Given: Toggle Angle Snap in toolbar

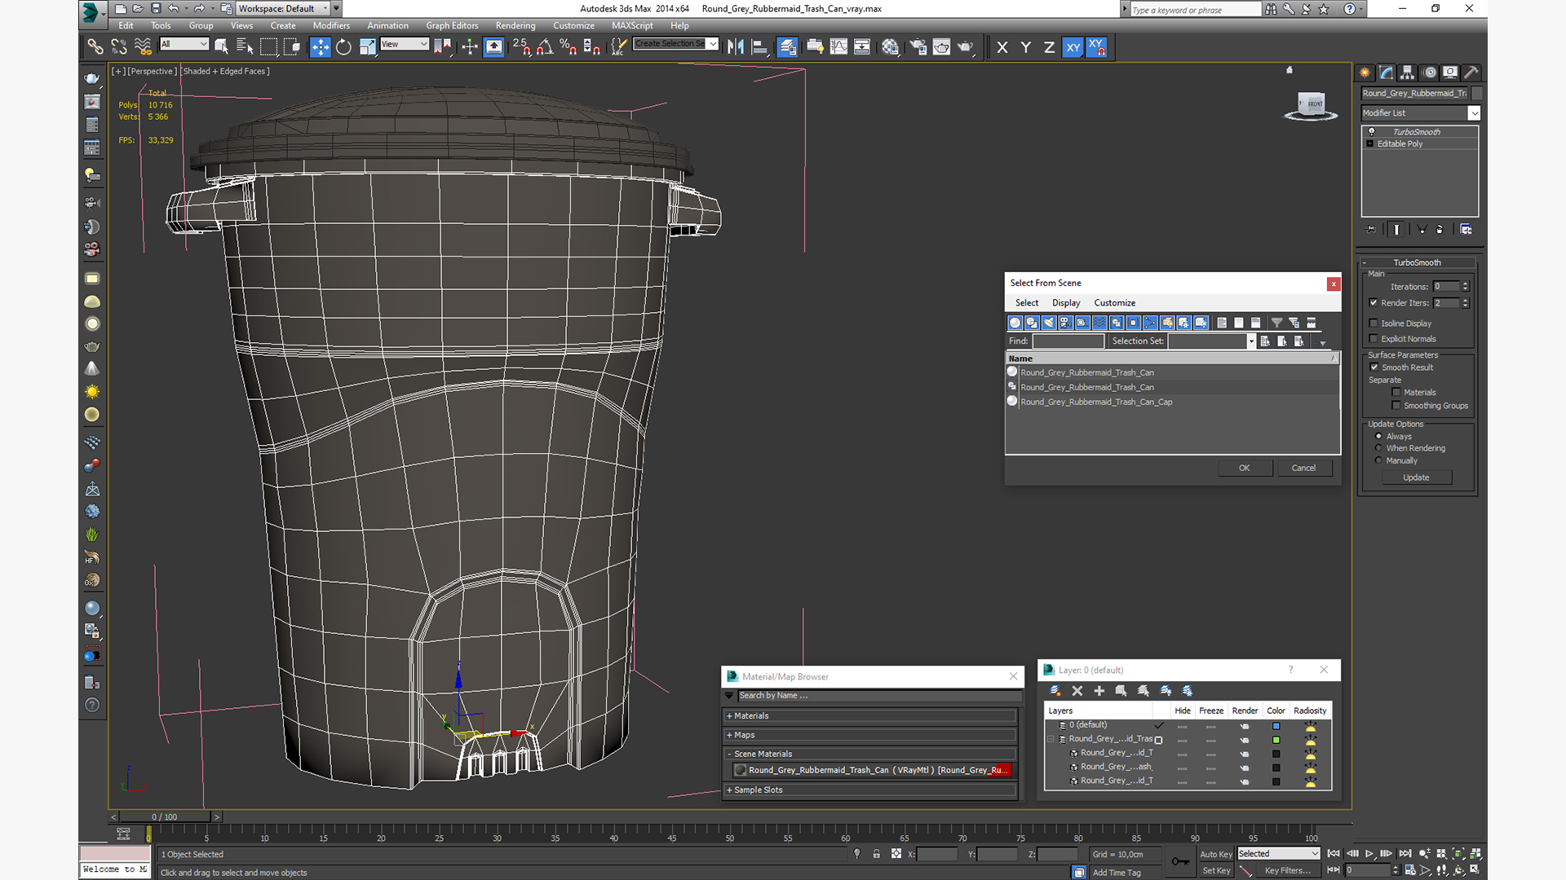Looking at the screenshot, I should [545, 47].
